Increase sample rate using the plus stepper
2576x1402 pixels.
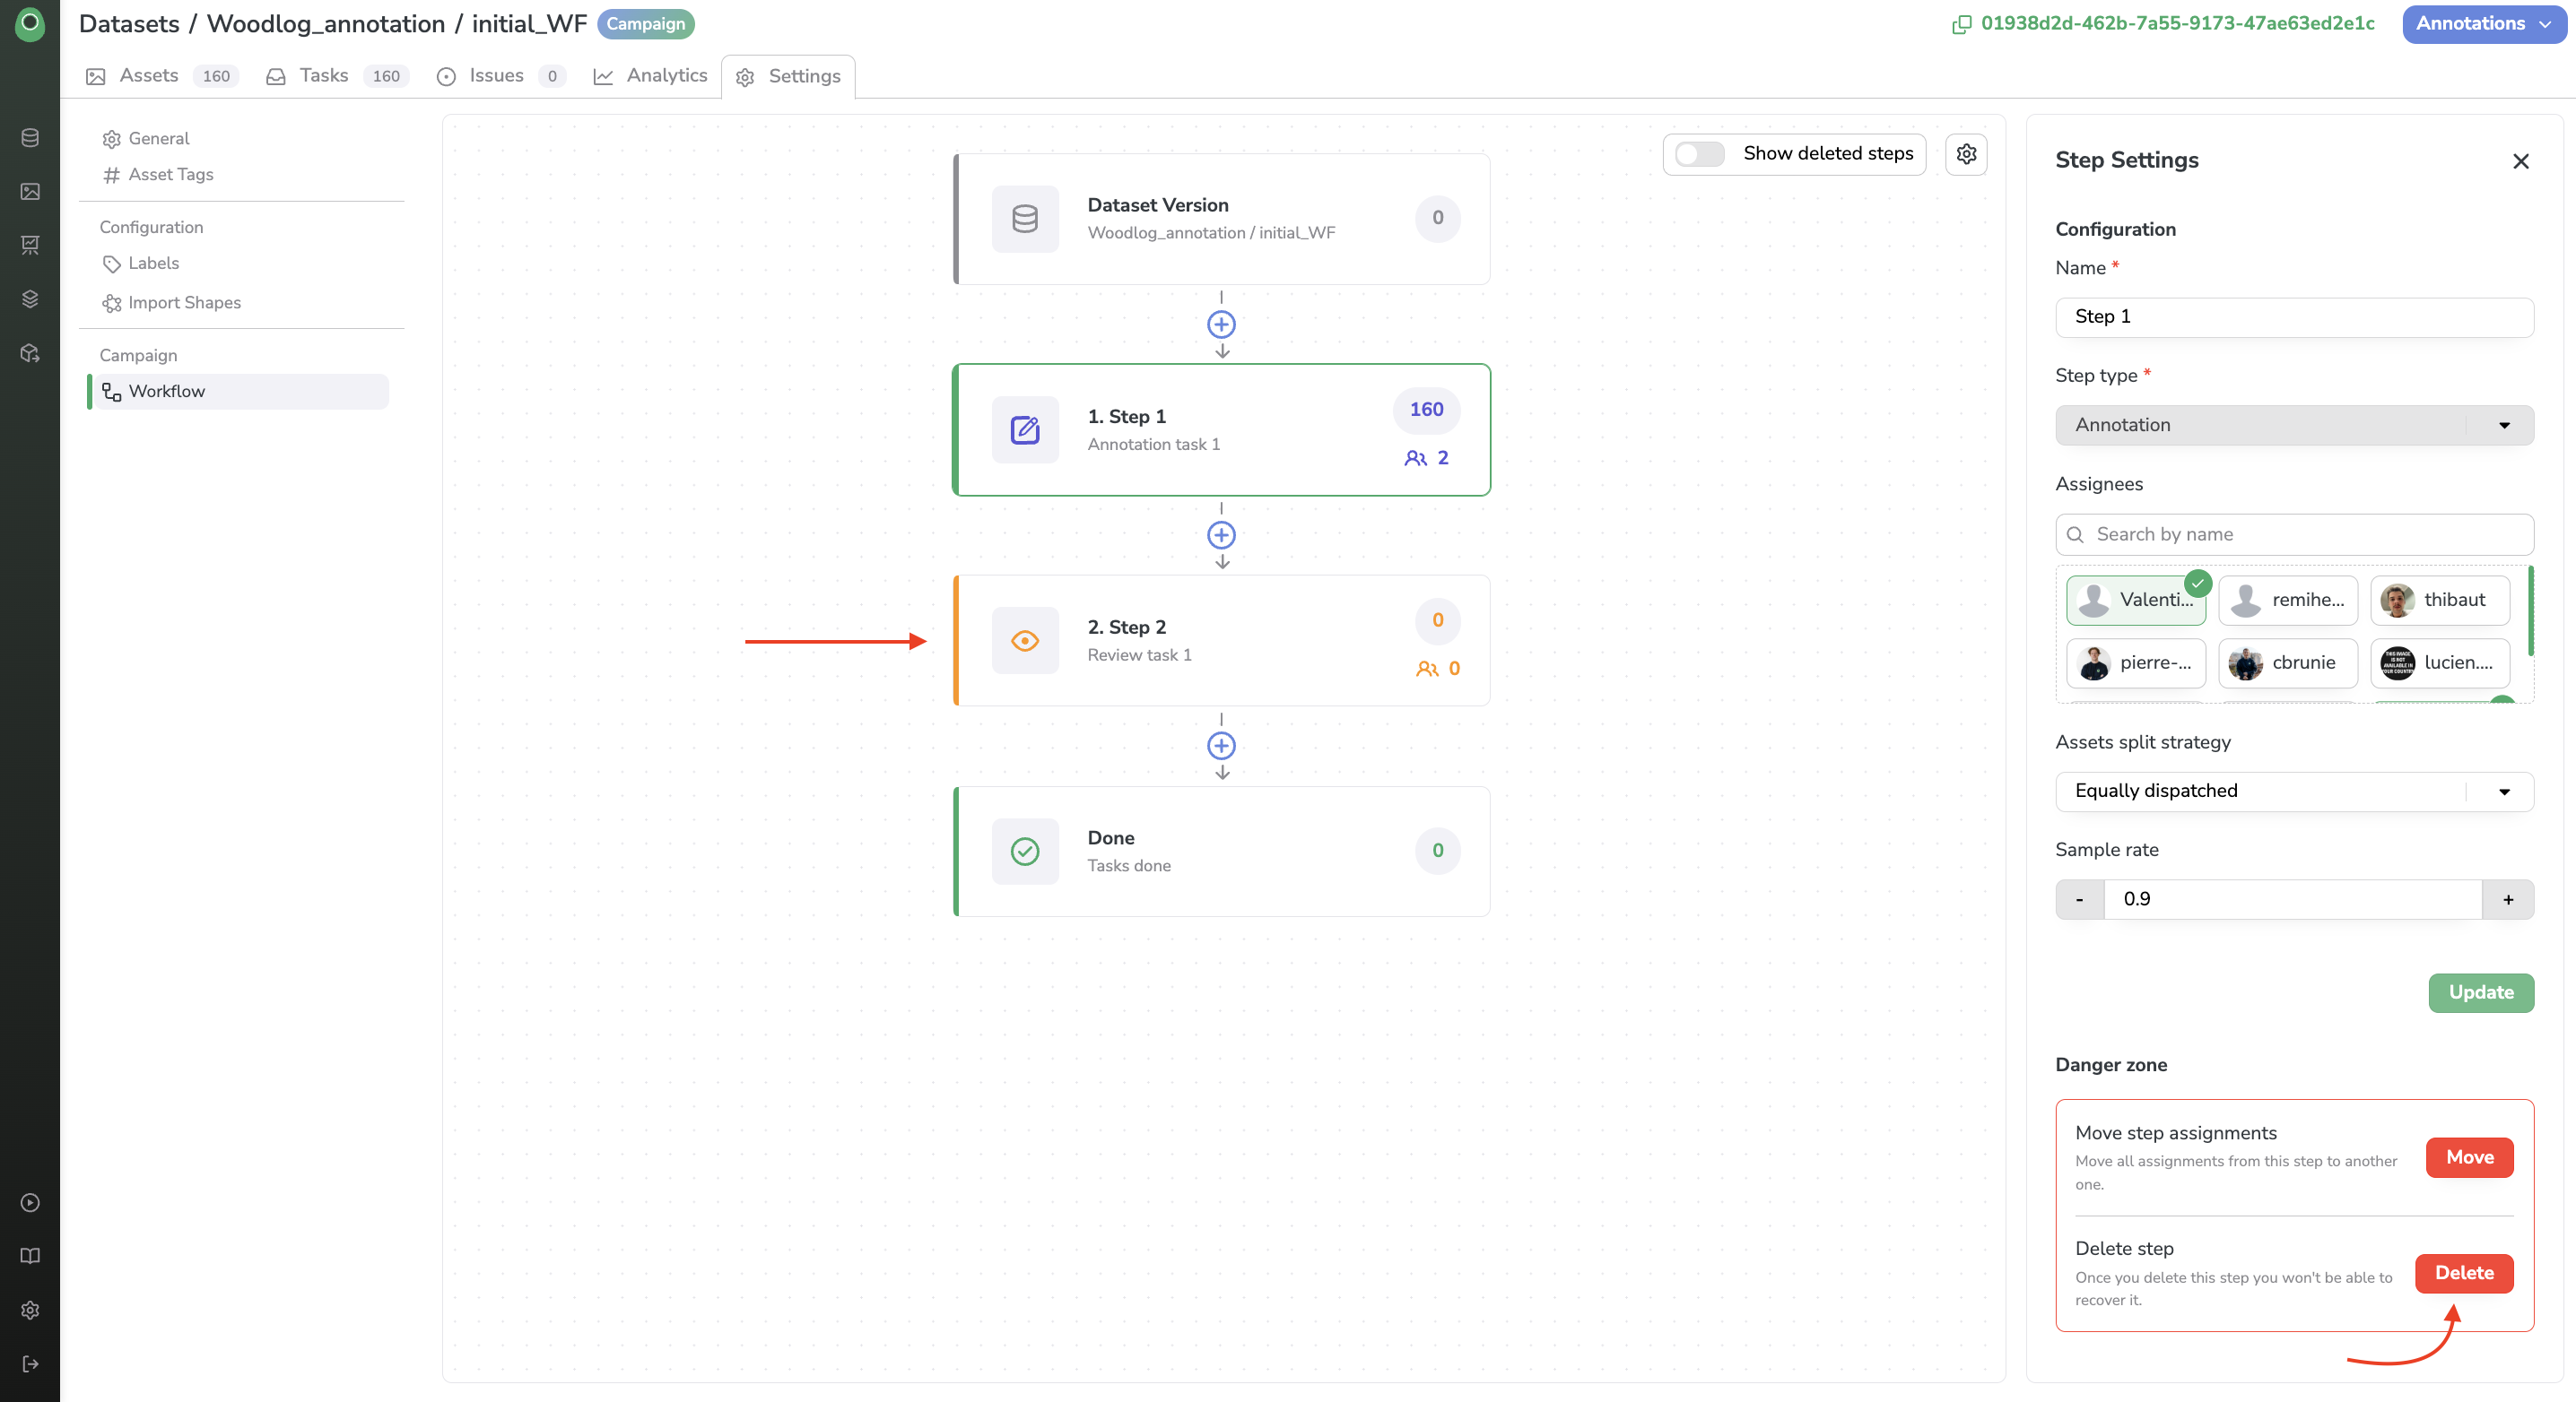2509,898
